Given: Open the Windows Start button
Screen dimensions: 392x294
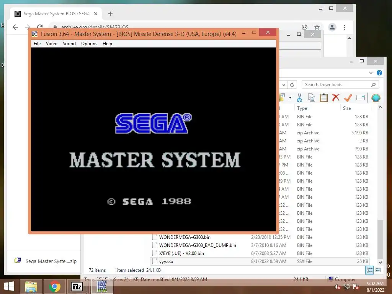Looking at the screenshot, I should (x=9, y=286).
